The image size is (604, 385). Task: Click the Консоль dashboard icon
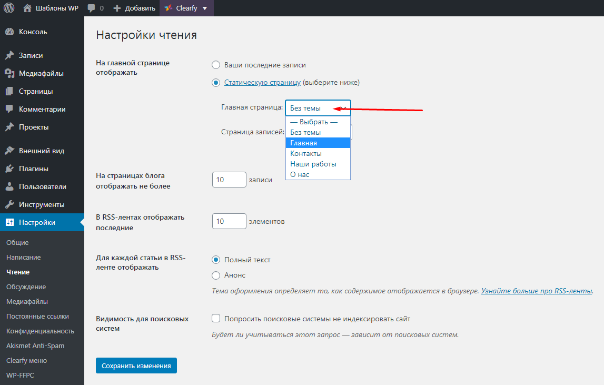(9, 32)
